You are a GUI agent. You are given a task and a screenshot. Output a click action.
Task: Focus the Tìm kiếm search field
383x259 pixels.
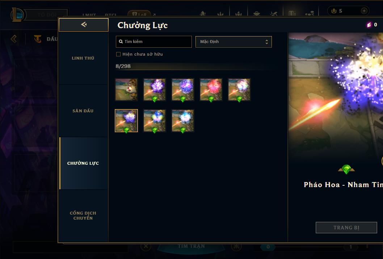coord(153,42)
